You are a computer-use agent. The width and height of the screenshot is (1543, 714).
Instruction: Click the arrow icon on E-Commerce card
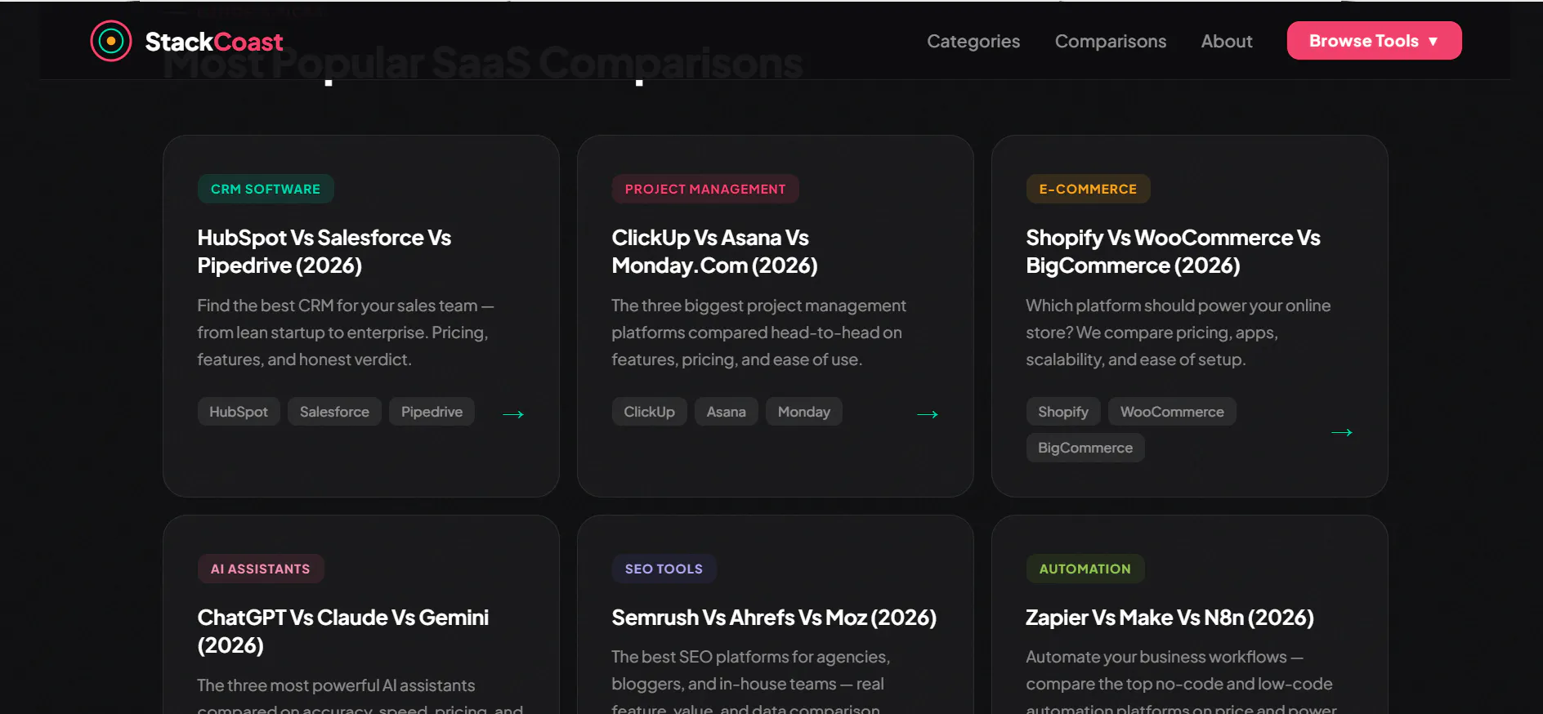click(x=1342, y=432)
